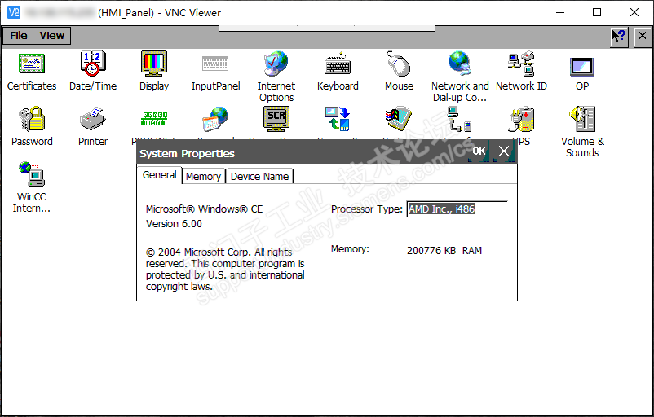The image size is (654, 417).
Task: Confirm System Properties with OK
Action: 479,151
